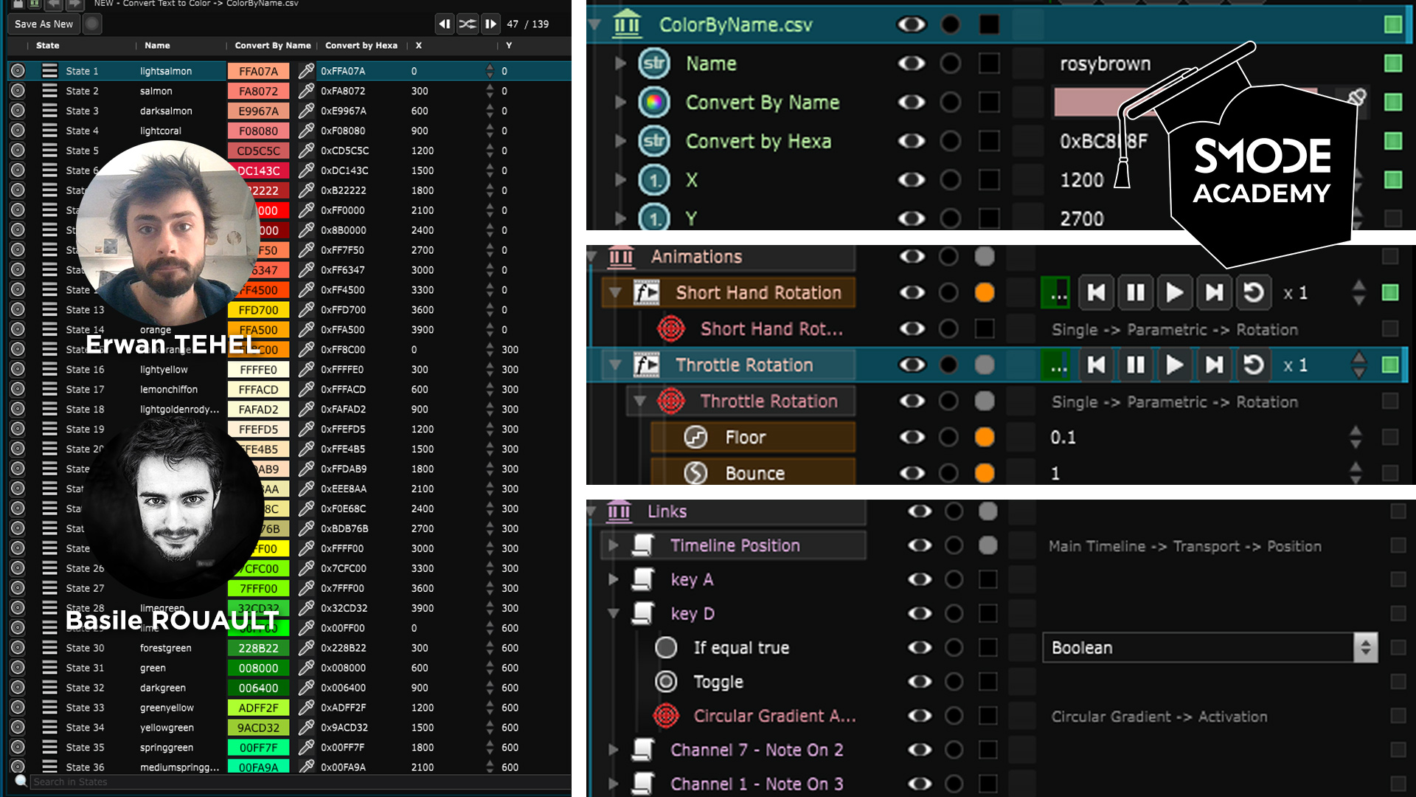Click the Name column header
1416x797 pixels.
[x=157, y=45]
